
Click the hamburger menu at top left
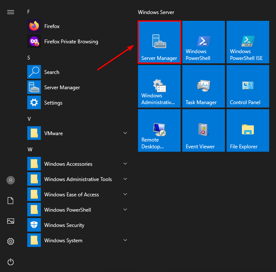point(11,12)
